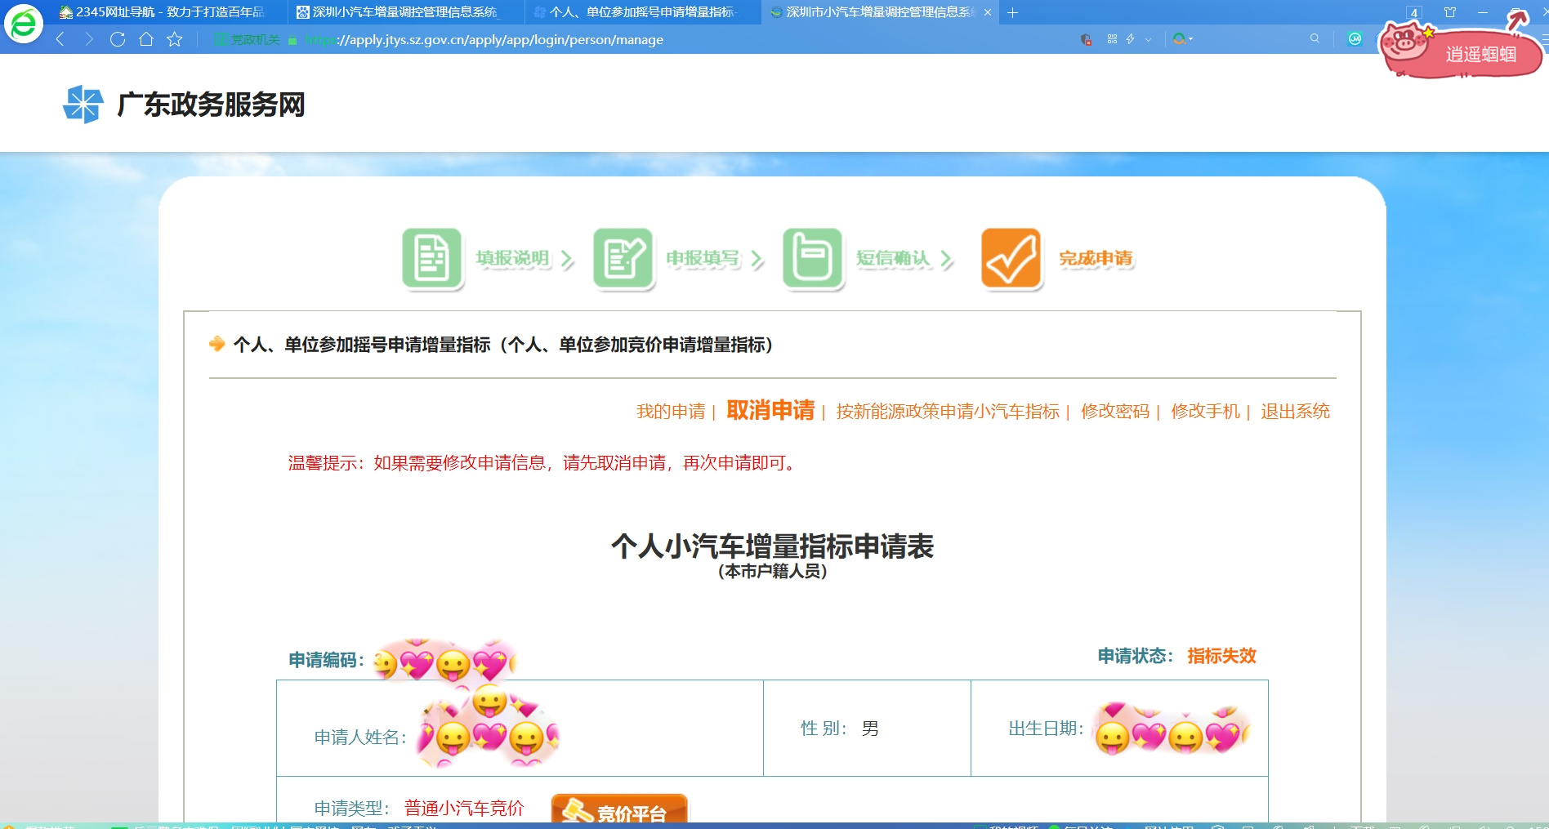
Task: Open a new tab with plus icon
Action: (x=1012, y=12)
